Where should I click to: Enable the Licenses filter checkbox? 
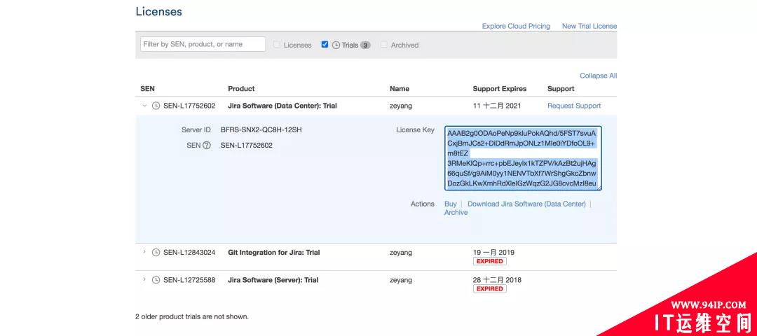pos(277,44)
